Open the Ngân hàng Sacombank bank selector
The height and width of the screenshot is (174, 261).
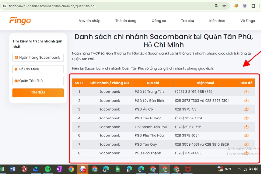(38, 57)
